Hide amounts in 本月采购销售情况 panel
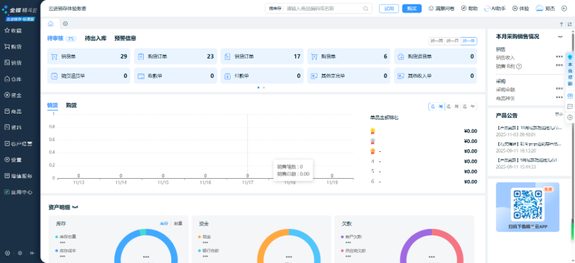Image resolution: width=575 pixels, height=263 pixels. pos(560,37)
